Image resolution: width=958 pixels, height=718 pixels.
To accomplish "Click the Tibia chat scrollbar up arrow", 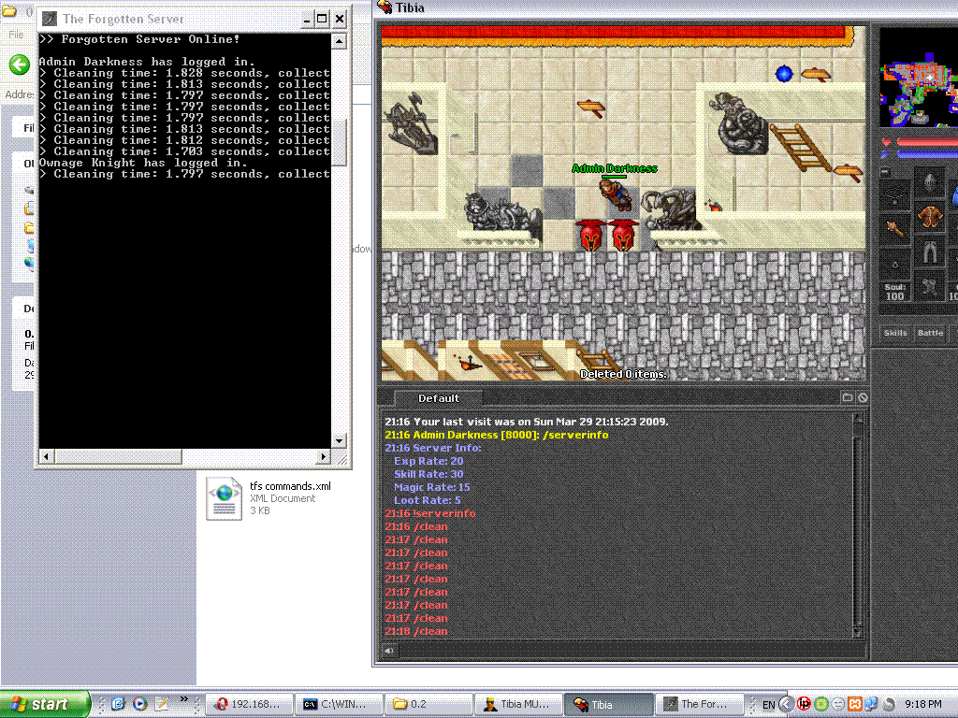I will 858,418.
